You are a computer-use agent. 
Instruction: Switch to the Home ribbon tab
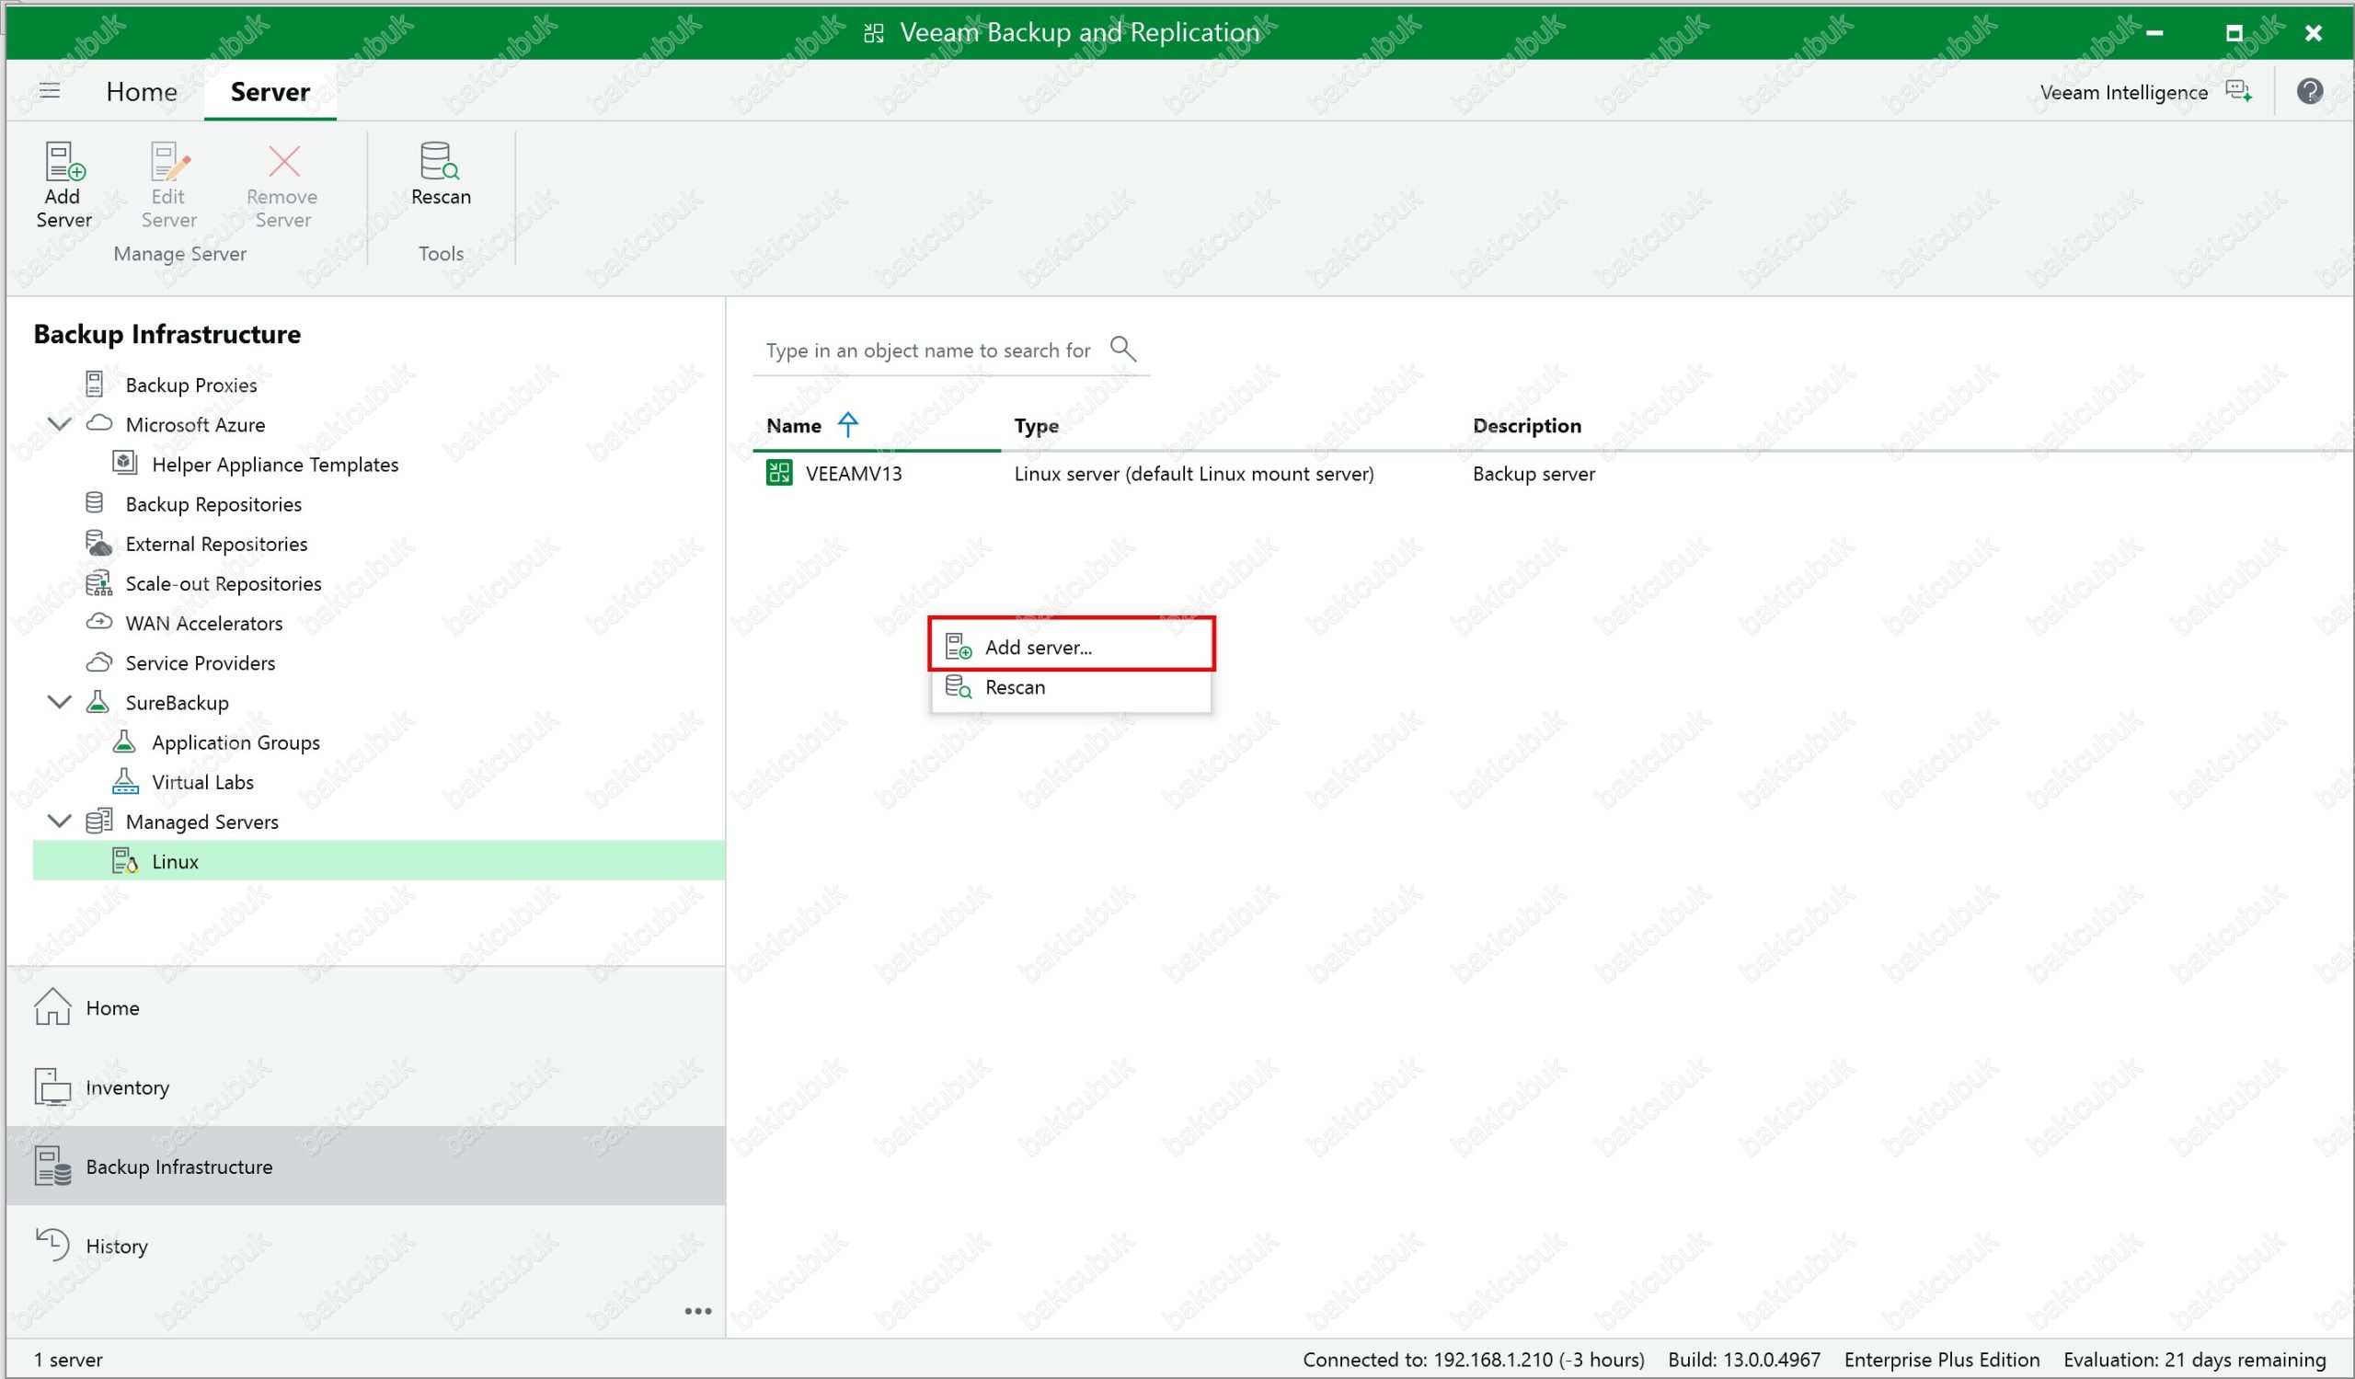click(x=141, y=92)
